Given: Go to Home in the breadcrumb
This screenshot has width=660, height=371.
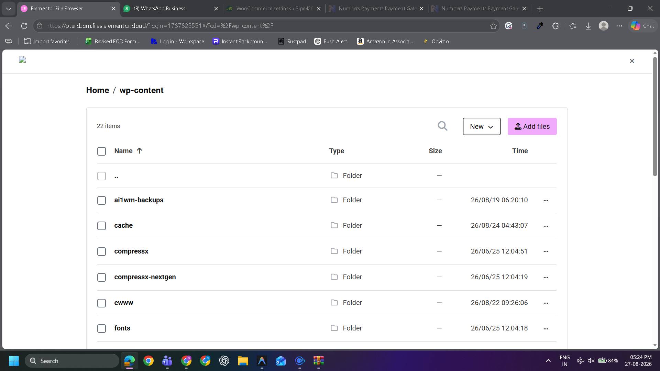Looking at the screenshot, I should pyautogui.click(x=98, y=90).
